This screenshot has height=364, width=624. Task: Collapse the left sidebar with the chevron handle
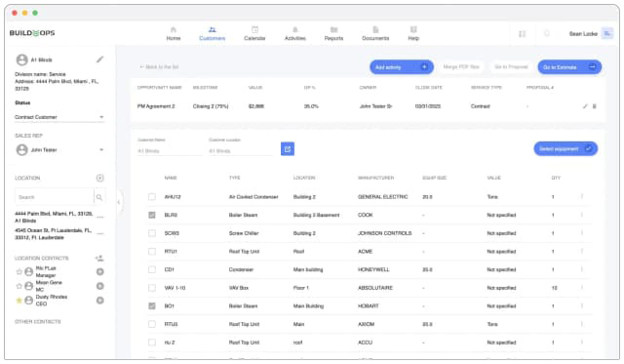119,202
